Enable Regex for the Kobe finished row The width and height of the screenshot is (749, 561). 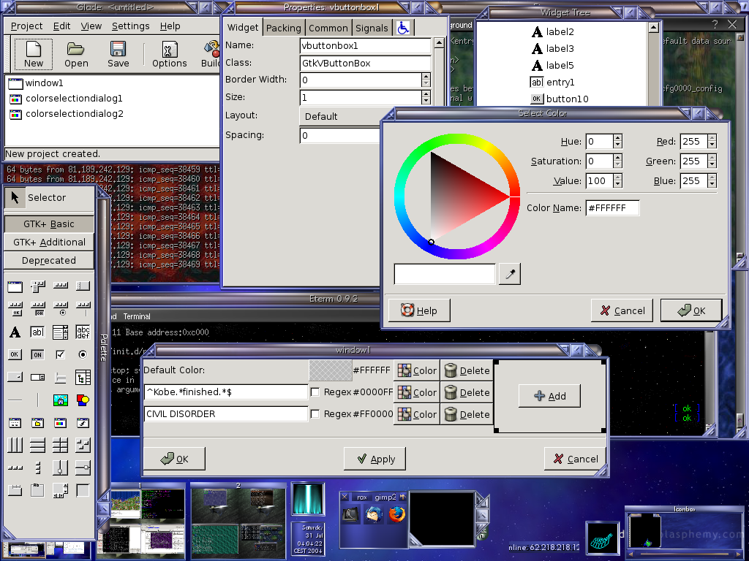[x=315, y=392]
